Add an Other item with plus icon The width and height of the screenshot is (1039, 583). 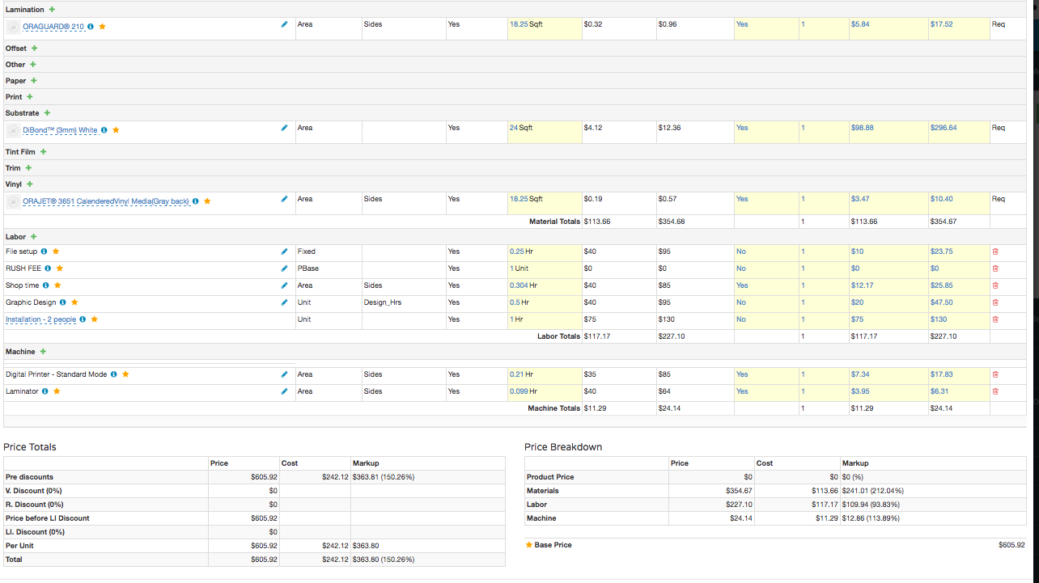[x=33, y=65]
